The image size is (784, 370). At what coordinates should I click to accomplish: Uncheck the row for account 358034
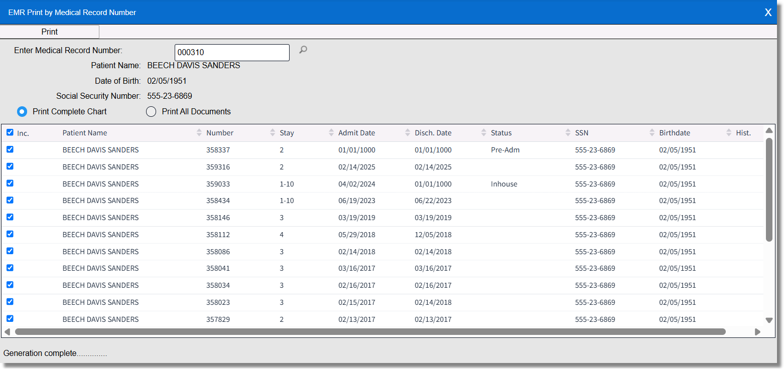click(x=10, y=285)
